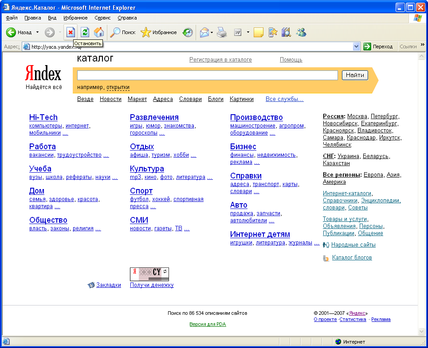The height and width of the screenshot is (348, 428).
Task: Click the Stop (Остановить) red X icon
Action: 71,32
